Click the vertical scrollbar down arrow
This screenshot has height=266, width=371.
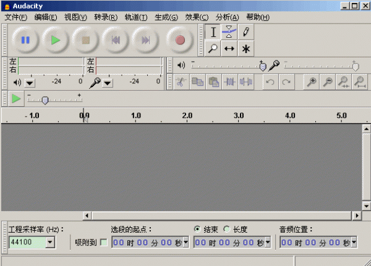(x=366, y=206)
